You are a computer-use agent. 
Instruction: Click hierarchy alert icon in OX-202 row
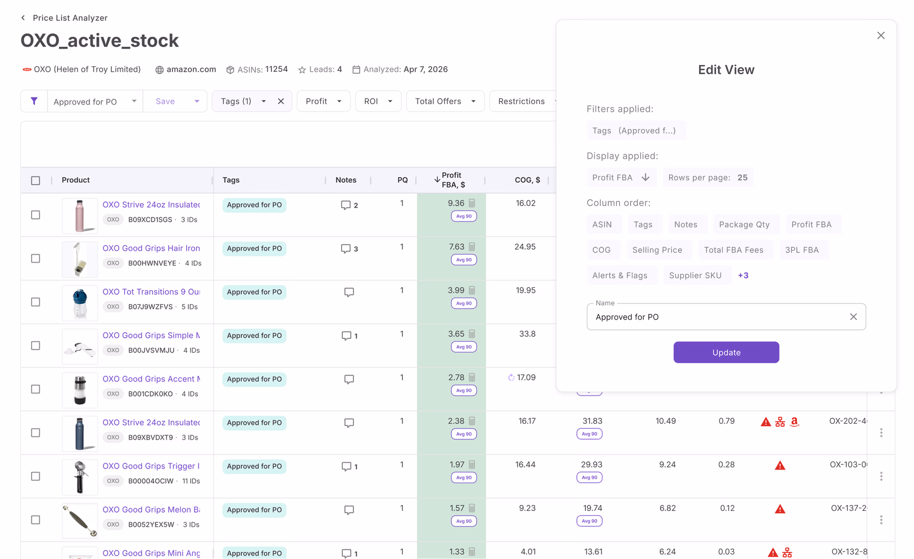(x=780, y=422)
